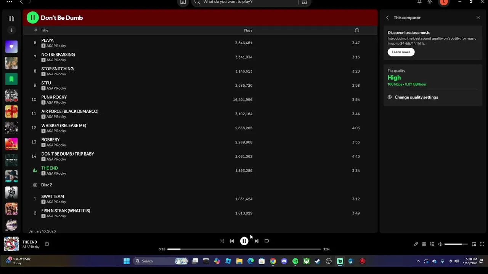The width and height of the screenshot is (488, 274).
Task: Enter full screen player view
Action: coord(482,244)
